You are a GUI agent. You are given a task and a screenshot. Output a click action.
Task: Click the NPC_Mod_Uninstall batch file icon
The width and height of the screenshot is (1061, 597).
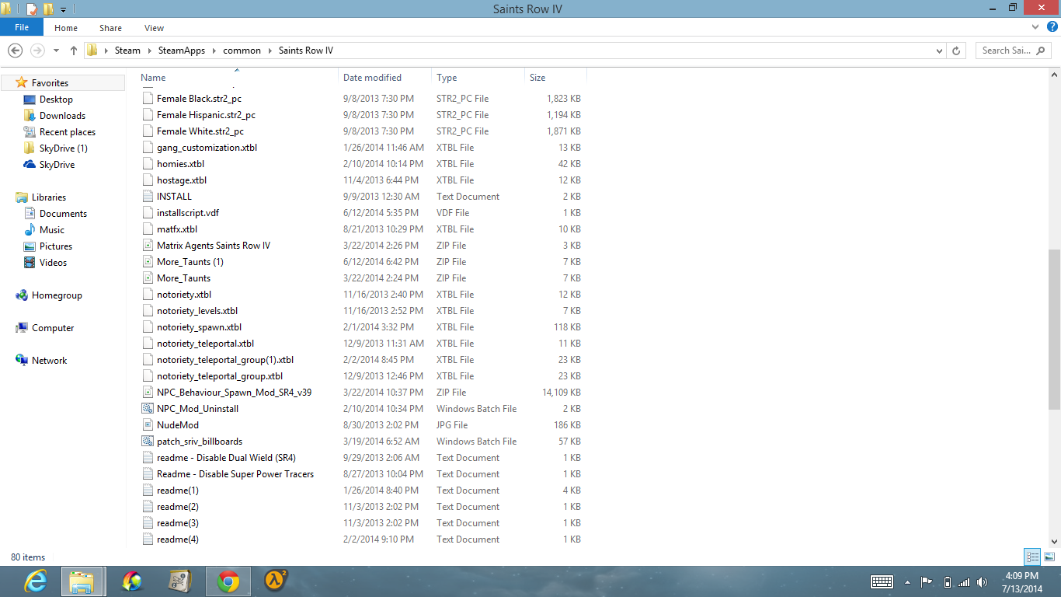click(x=148, y=409)
